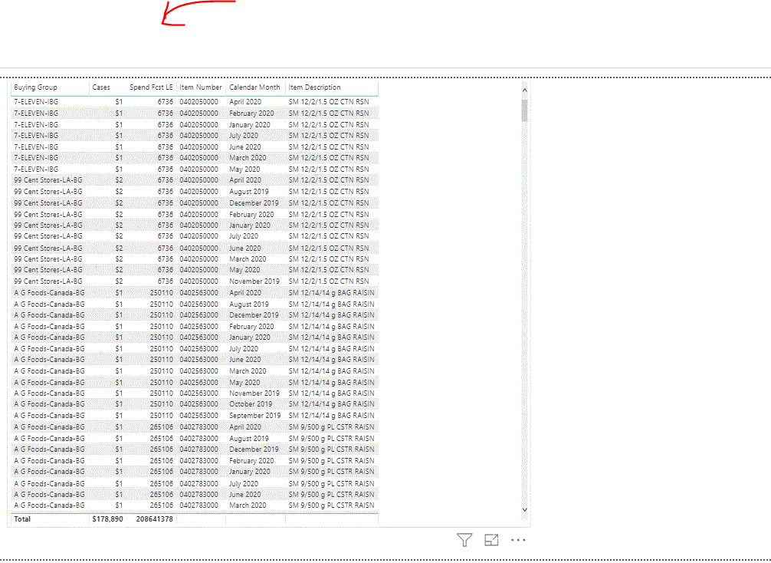The height and width of the screenshot is (563, 771).
Task: Sort by the Buying Group column header
Action: (35, 87)
